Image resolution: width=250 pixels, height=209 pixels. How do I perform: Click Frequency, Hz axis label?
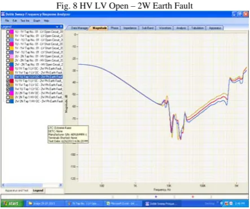click(x=162, y=190)
